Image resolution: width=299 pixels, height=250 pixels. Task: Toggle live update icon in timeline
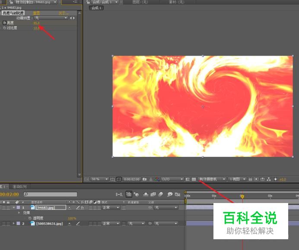[129, 194]
